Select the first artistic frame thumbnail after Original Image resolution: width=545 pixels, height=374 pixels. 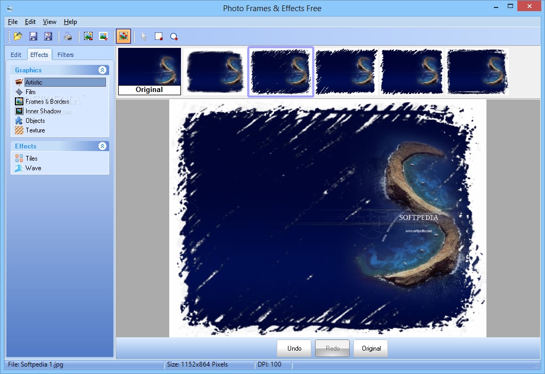coord(215,71)
